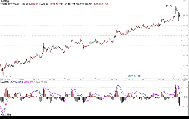Viewport: 189px width, 119px height.
Task: Click the change value 涨(0.07)0.31%
Action: coord(101,4)
